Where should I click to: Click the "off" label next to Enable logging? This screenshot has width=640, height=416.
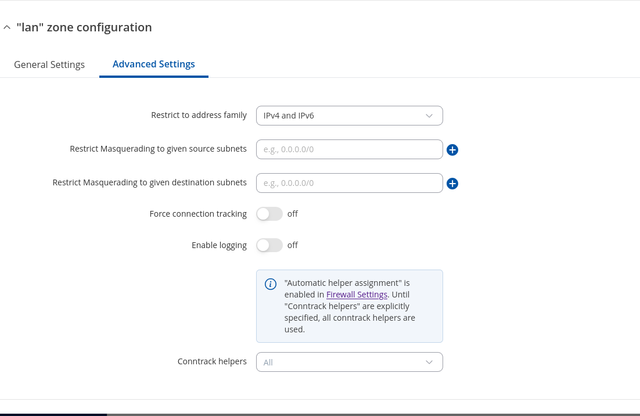pos(293,245)
